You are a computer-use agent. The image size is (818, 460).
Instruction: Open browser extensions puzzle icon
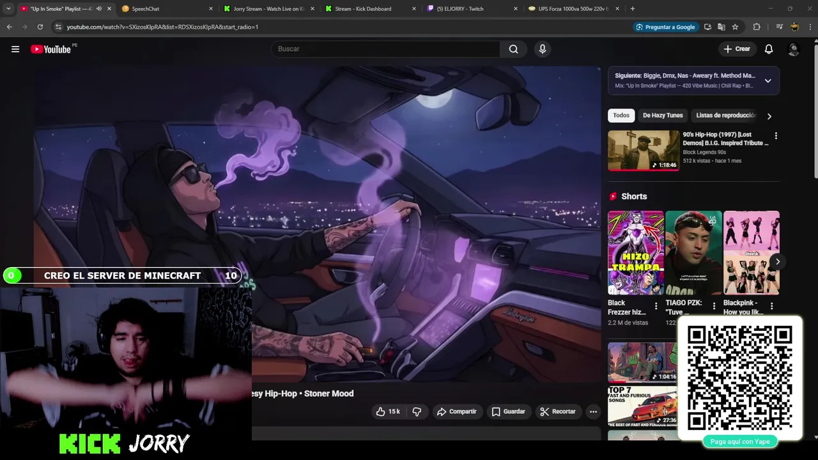(757, 27)
